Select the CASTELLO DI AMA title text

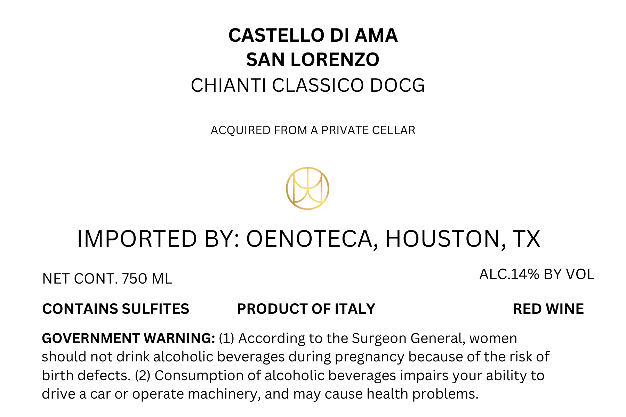click(313, 35)
